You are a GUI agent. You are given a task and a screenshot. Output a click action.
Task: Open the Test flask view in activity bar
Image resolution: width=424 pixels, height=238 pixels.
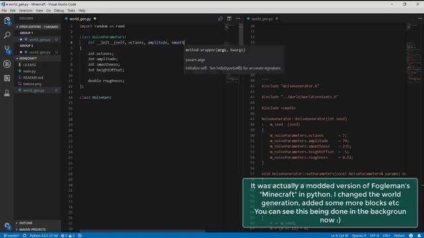point(7,93)
